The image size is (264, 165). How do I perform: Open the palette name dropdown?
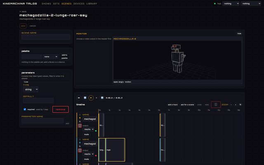(x=50, y=57)
